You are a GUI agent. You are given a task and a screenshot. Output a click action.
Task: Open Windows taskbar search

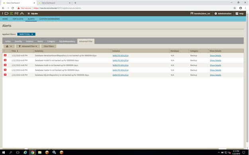11,153
